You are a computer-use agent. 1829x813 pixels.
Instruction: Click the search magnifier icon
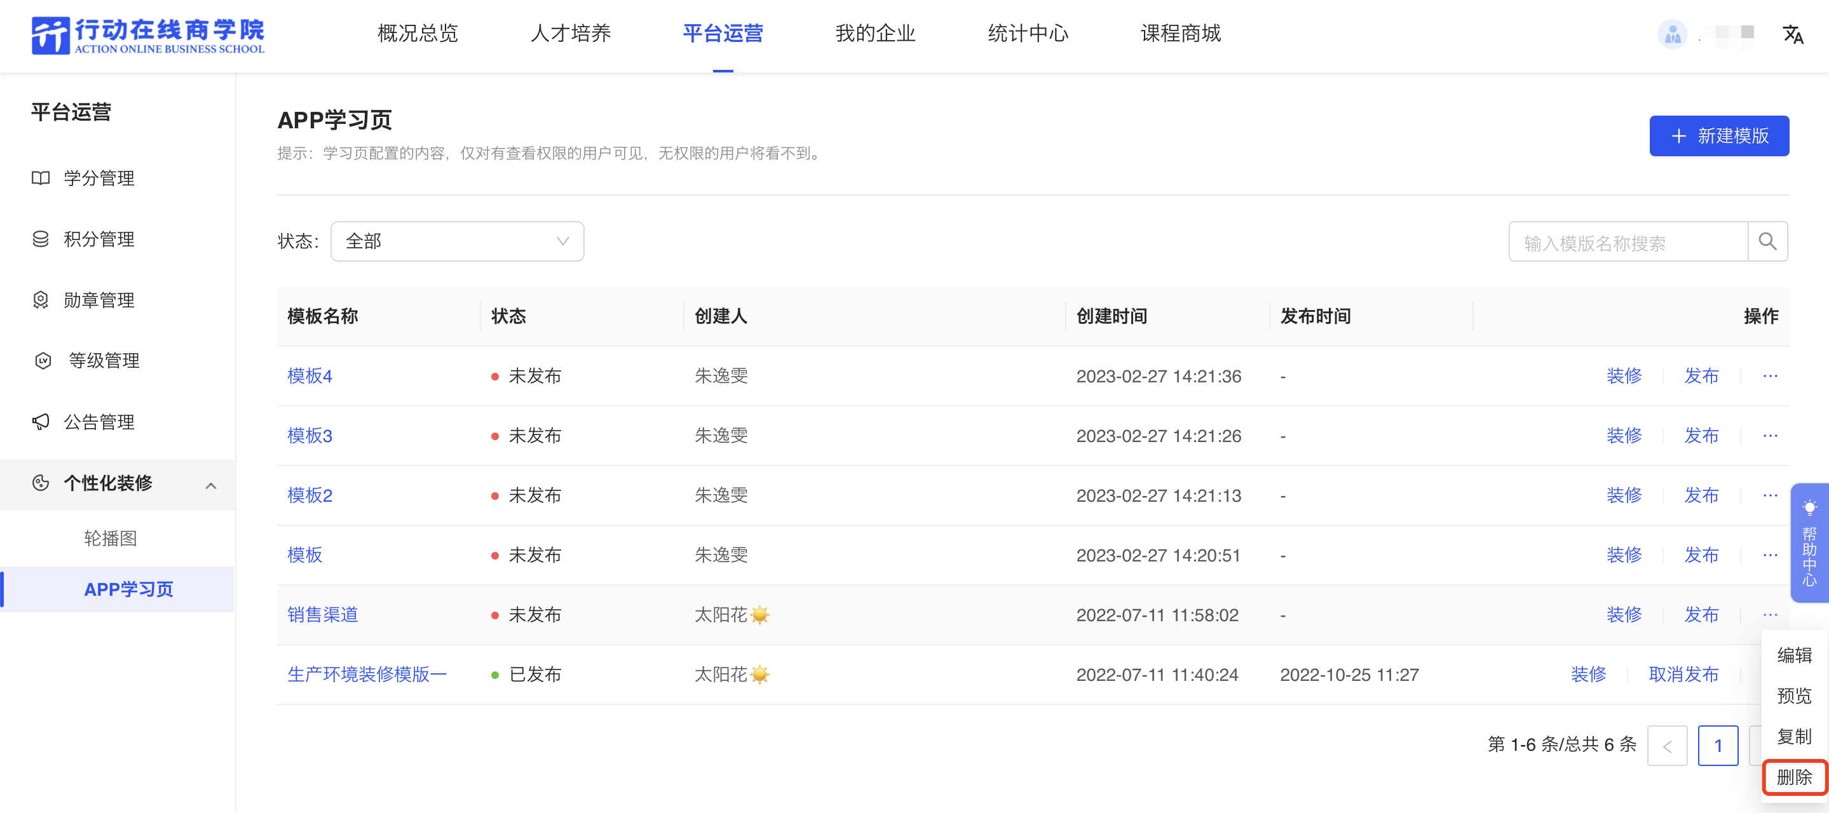(x=1767, y=242)
